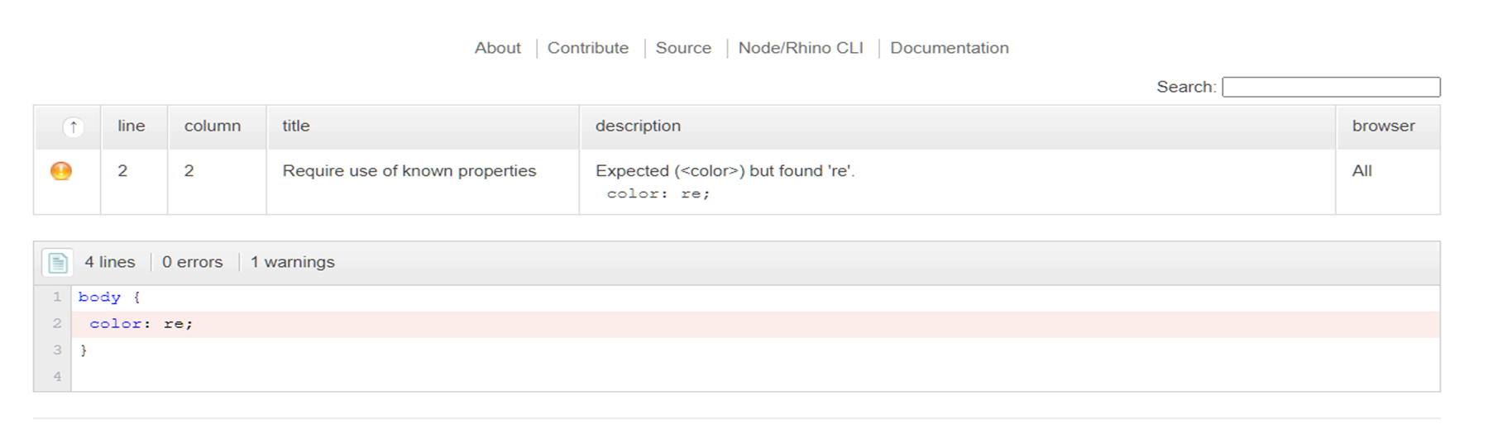Image resolution: width=1488 pixels, height=424 pixels.
Task: Select the "Require use of known properties" row title
Action: tap(409, 171)
